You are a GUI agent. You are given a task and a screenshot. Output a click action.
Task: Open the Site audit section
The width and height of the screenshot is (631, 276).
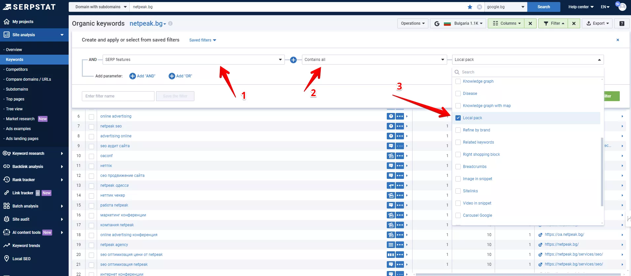34,219
